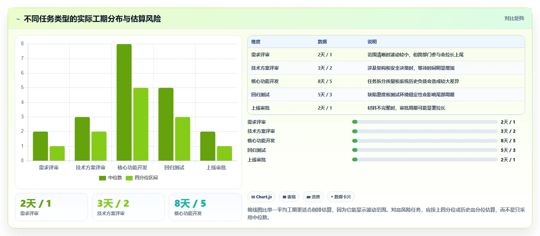Click the 上线审批 label in progress list

[x=256, y=160]
